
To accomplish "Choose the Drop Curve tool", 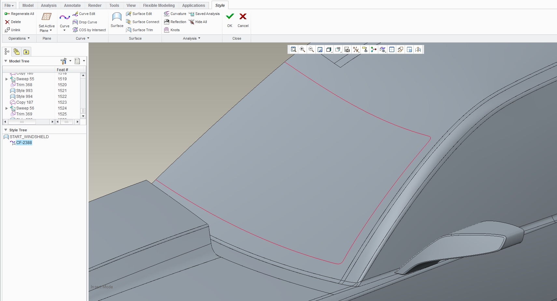I will pyautogui.click(x=85, y=22).
